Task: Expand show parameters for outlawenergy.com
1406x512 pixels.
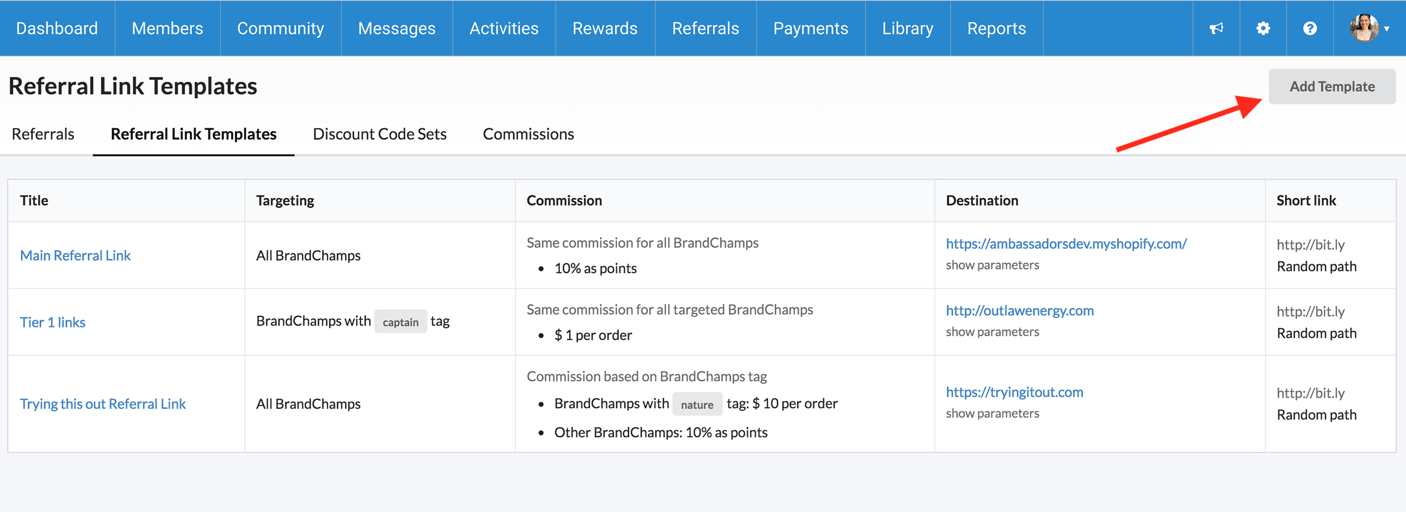Action: (992, 332)
